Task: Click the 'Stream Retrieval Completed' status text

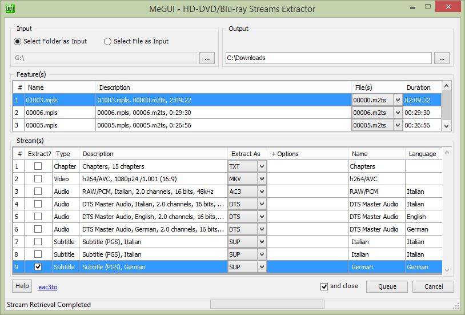Action: click(49, 305)
